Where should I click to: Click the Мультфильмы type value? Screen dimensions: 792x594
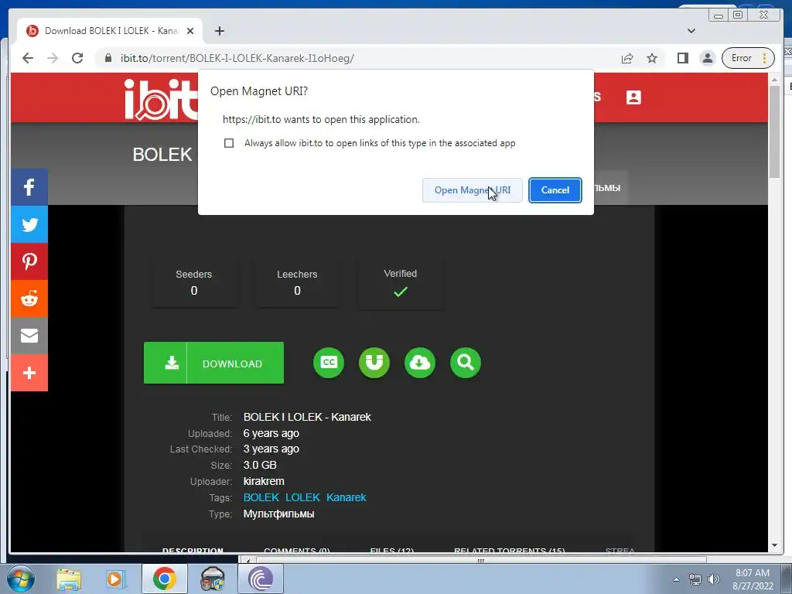(278, 514)
